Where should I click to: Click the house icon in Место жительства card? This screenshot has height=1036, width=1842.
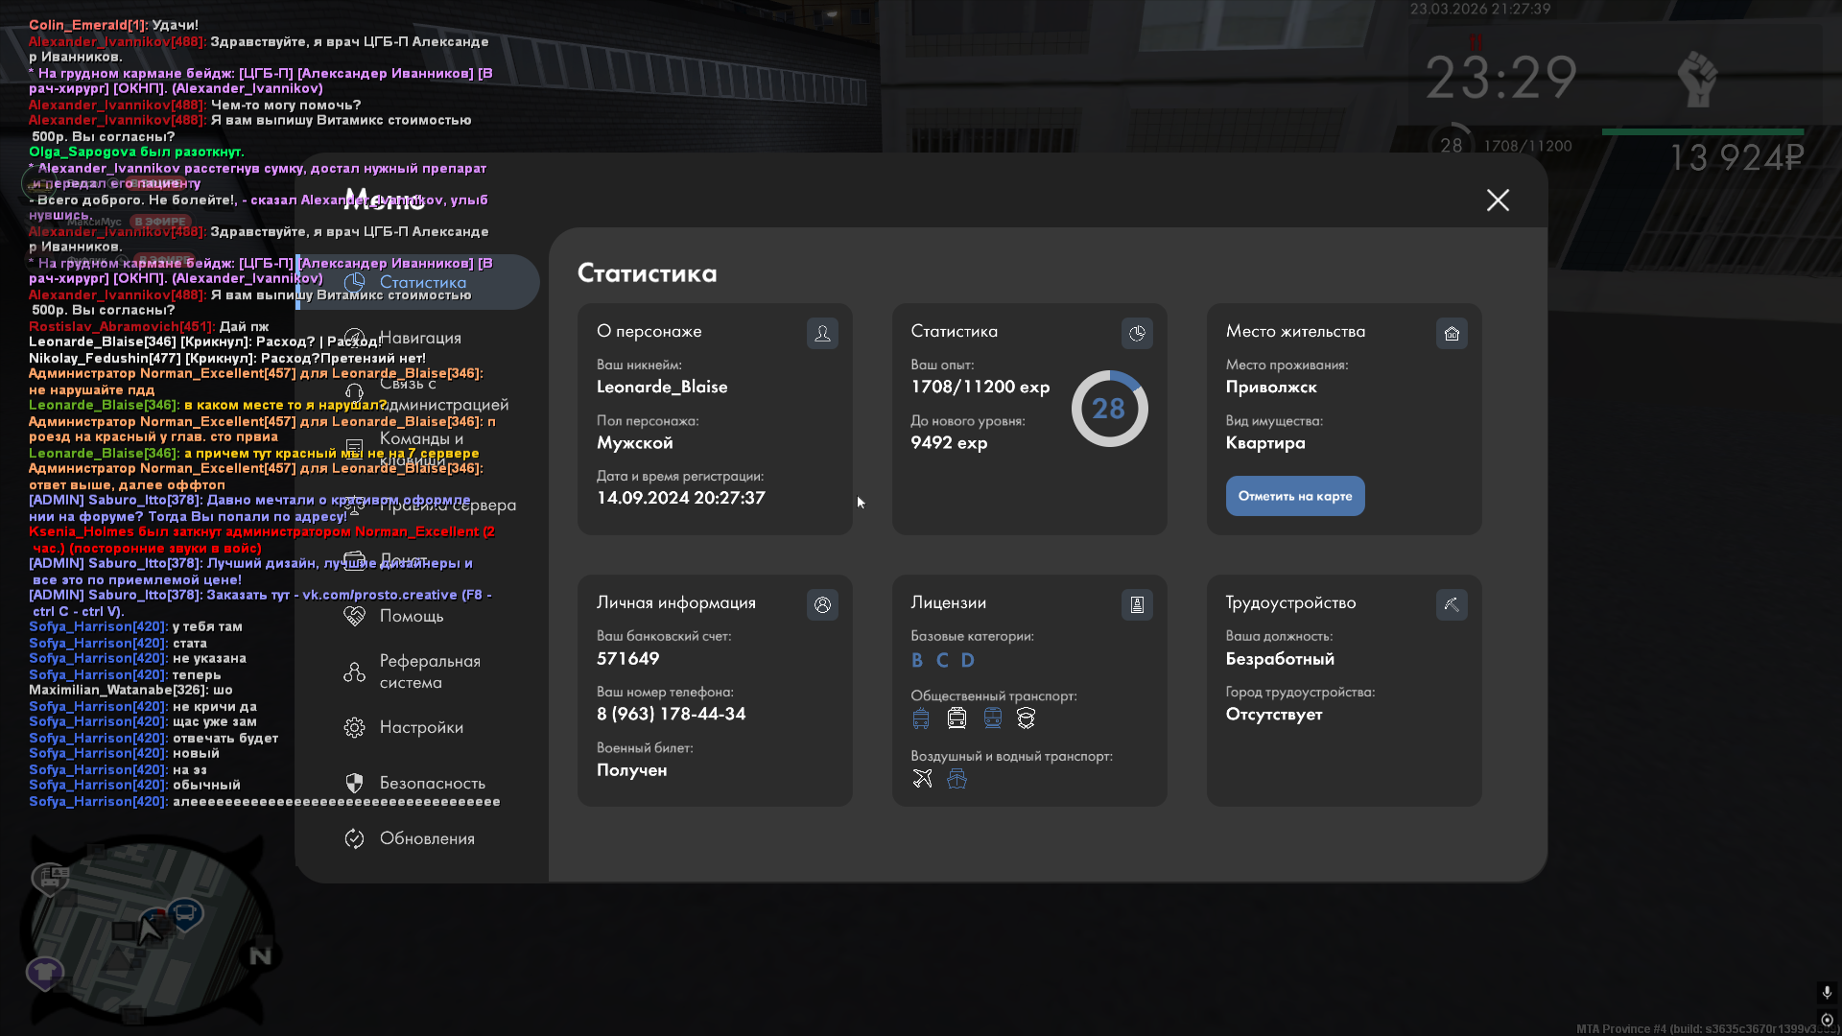[x=1452, y=334]
